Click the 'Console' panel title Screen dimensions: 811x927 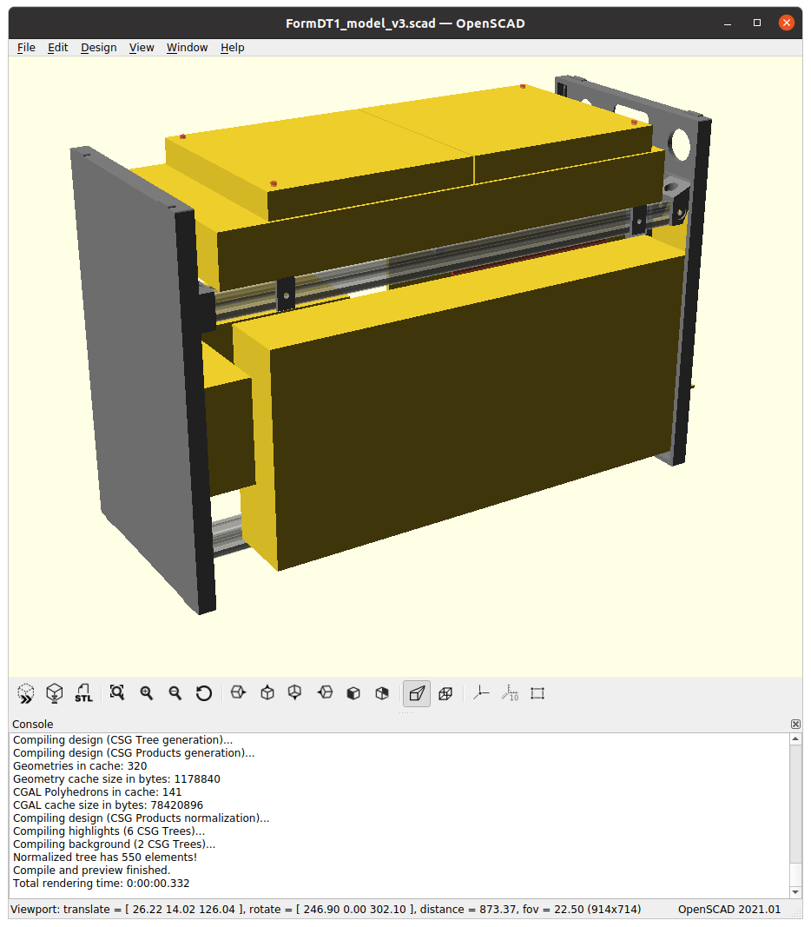pos(32,725)
